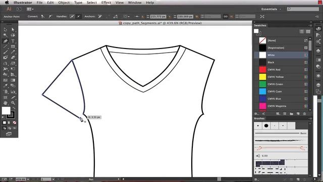The height and width of the screenshot is (182, 323).
Task: Select the Eyedropper tool
Action: (x=6, y=85)
